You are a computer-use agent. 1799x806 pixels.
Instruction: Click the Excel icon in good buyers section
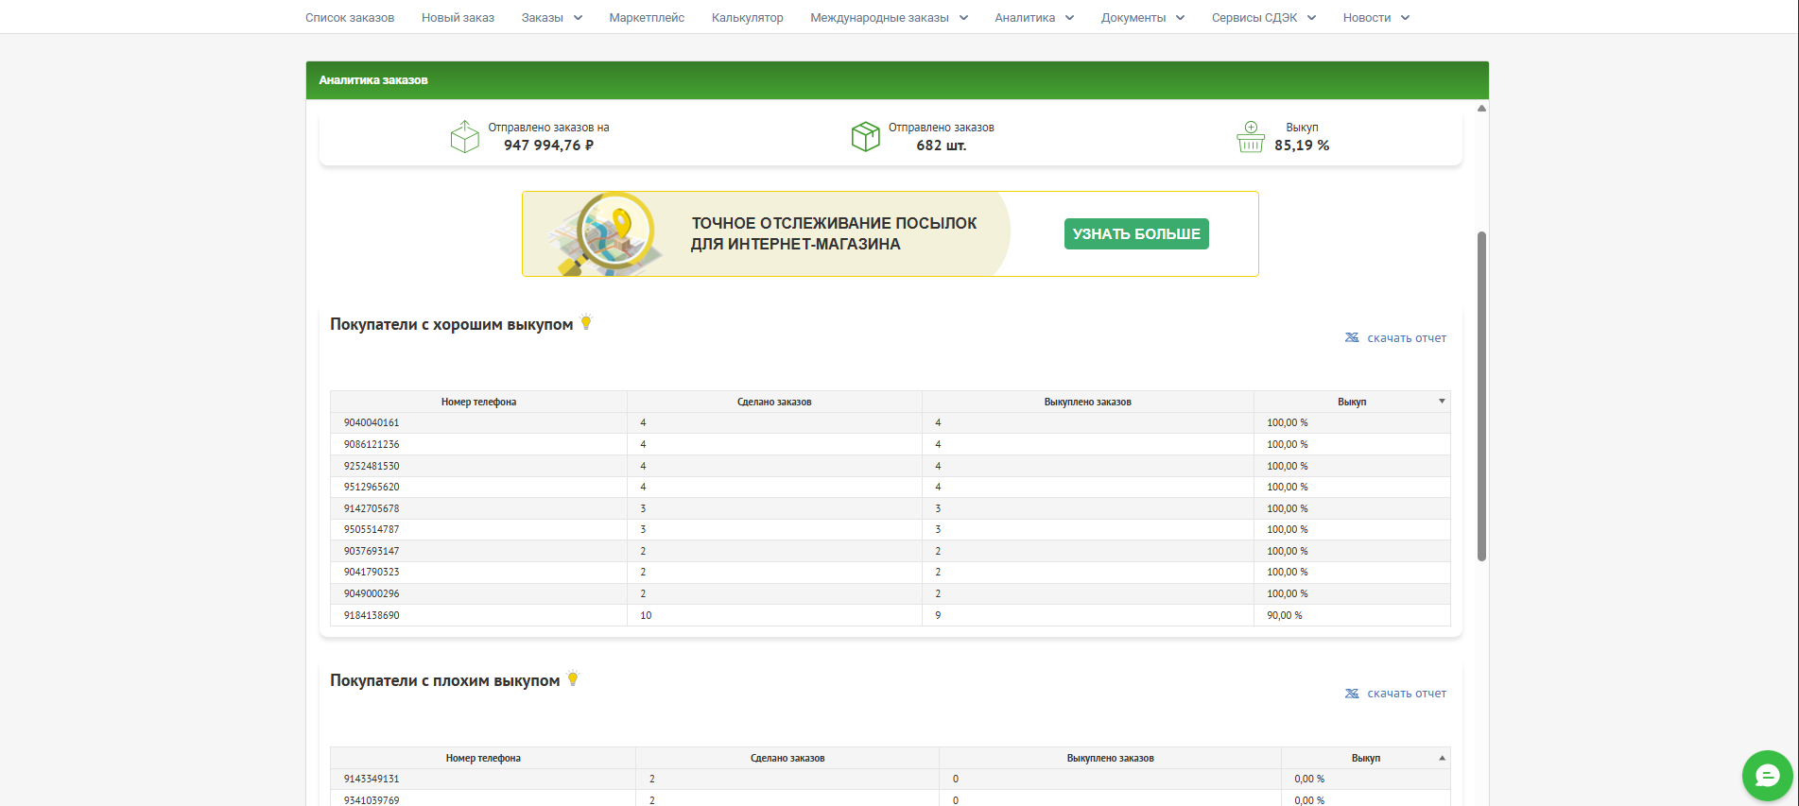point(1352,337)
